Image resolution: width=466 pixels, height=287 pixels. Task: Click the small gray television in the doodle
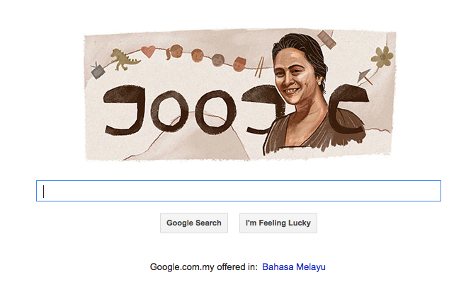point(98,71)
